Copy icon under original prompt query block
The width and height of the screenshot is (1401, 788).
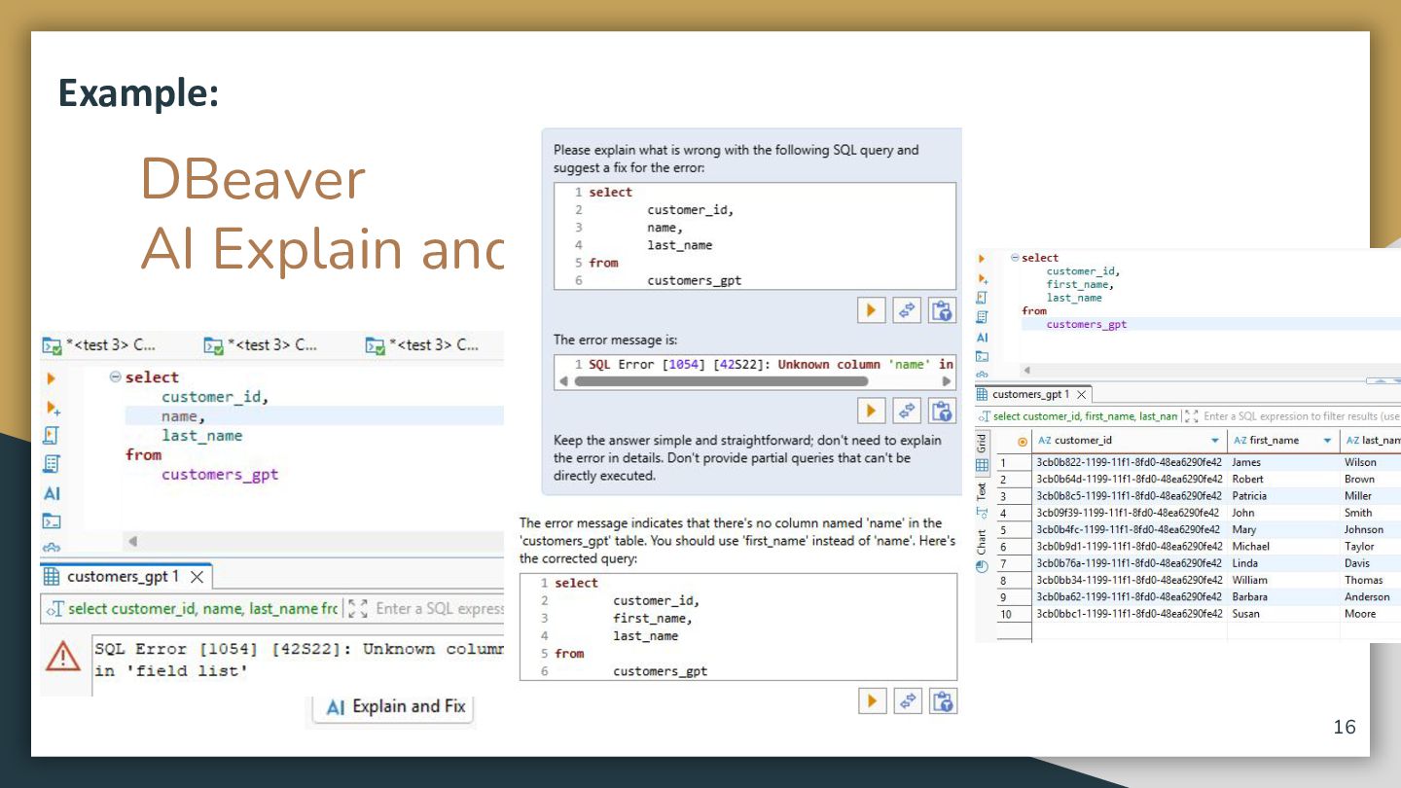942,310
